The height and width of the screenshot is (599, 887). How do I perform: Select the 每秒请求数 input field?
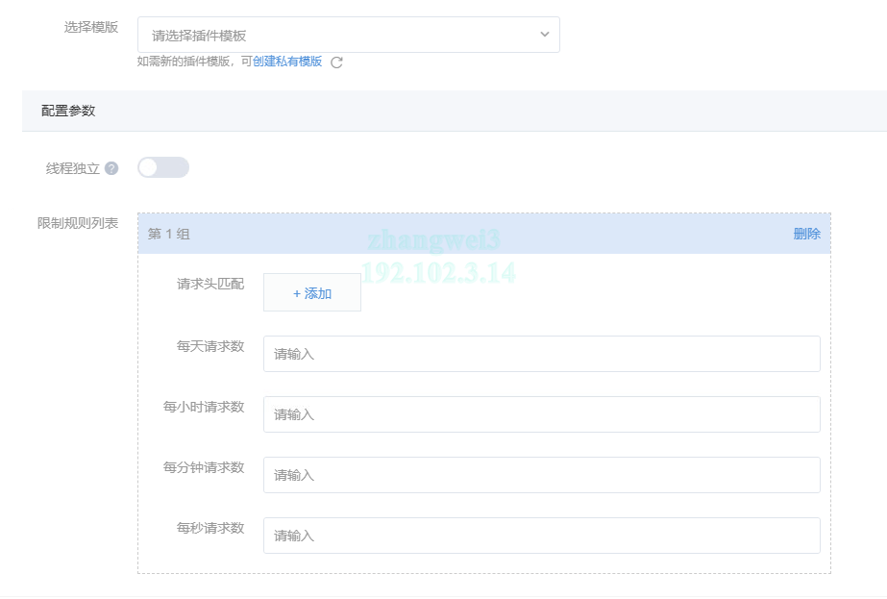click(541, 536)
